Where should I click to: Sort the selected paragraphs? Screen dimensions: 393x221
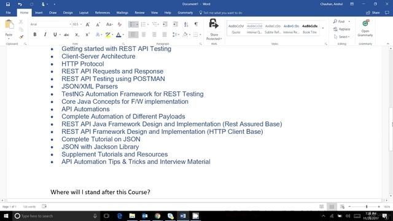(x=186, y=24)
